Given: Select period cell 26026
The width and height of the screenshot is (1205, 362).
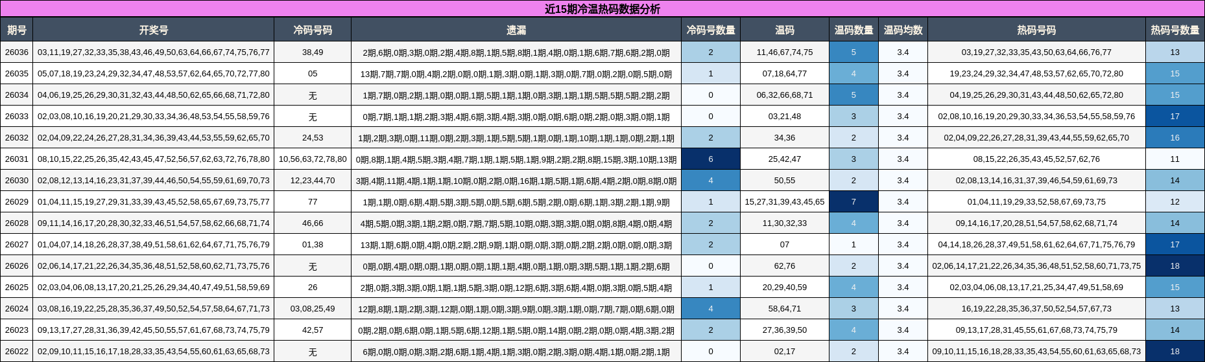Looking at the screenshot, I should coord(17,266).
